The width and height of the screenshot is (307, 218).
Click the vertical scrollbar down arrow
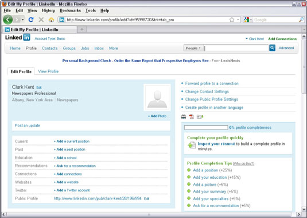point(304,209)
